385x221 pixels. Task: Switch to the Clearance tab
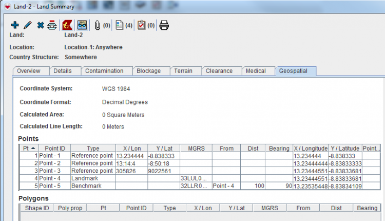[x=219, y=71]
